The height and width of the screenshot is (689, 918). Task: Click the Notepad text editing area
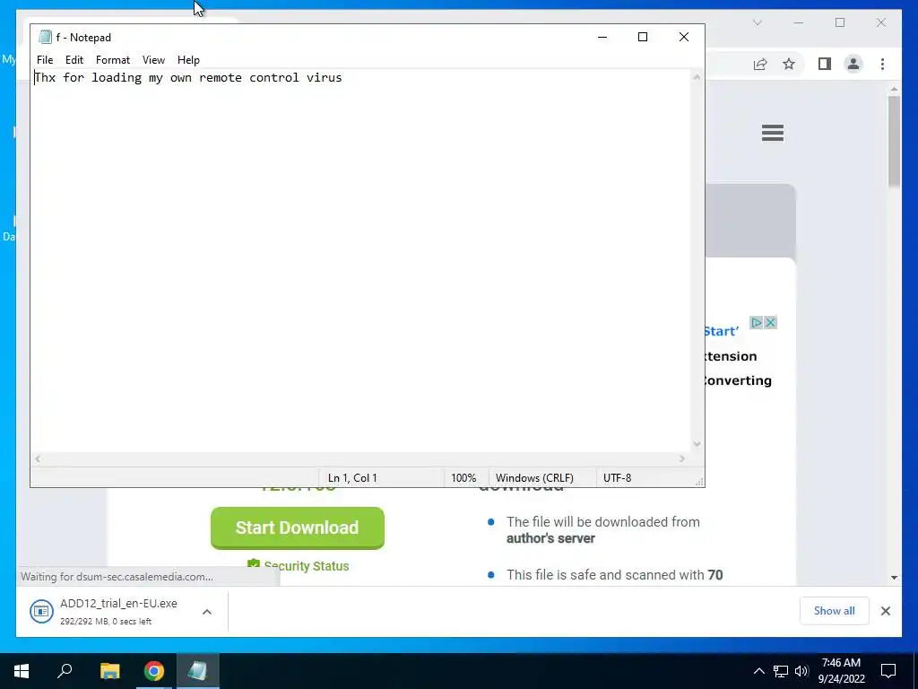(361, 261)
